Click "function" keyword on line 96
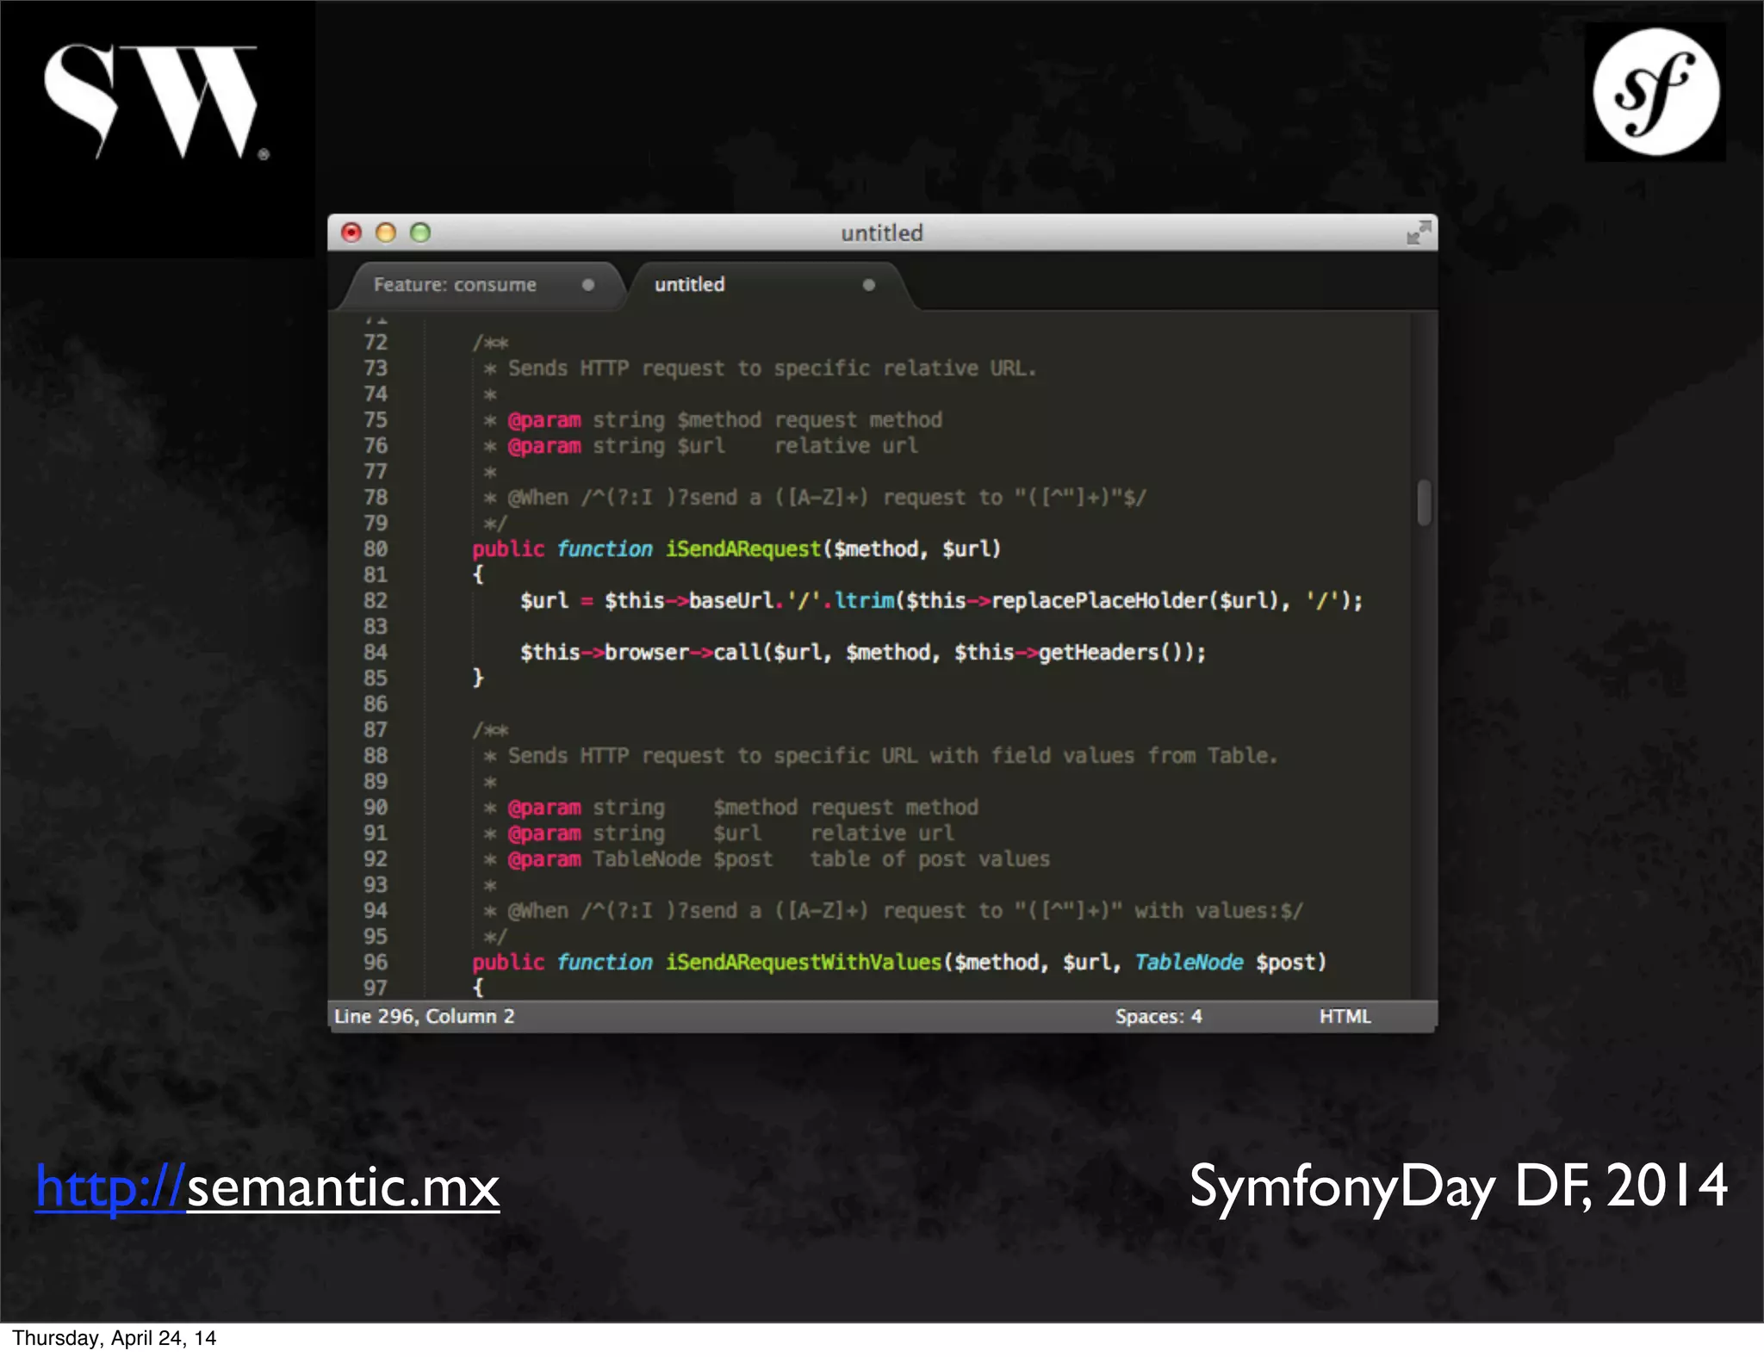The width and height of the screenshot is (1764, 1357). pos(605,963)
